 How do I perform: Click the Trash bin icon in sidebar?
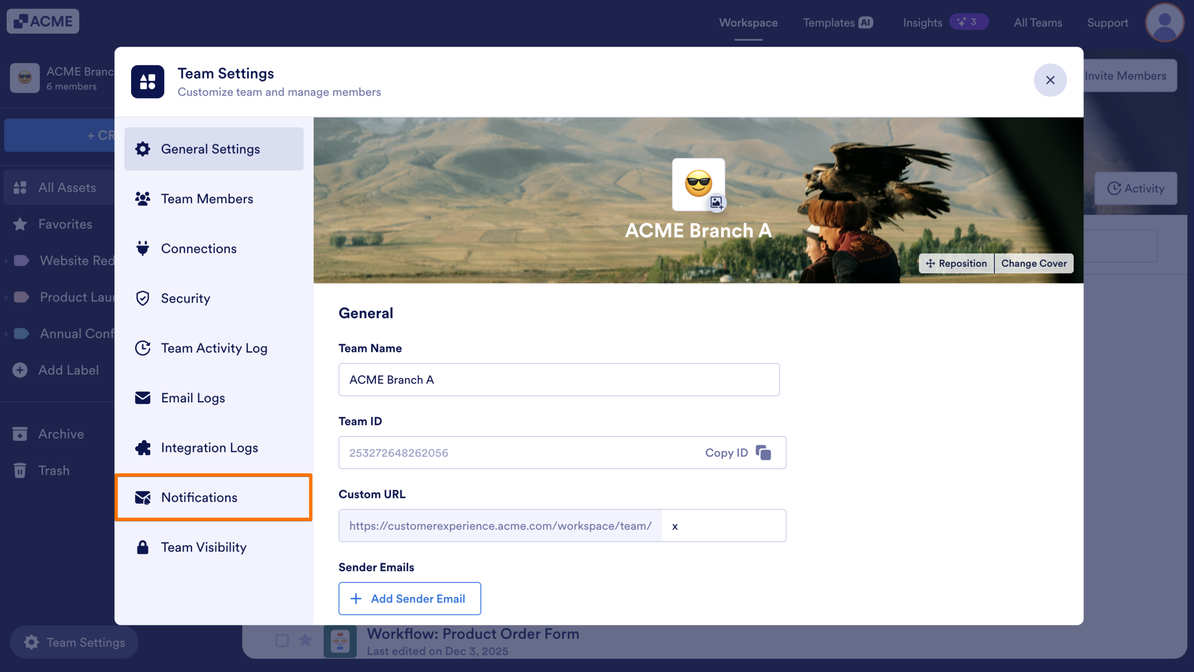20,470
